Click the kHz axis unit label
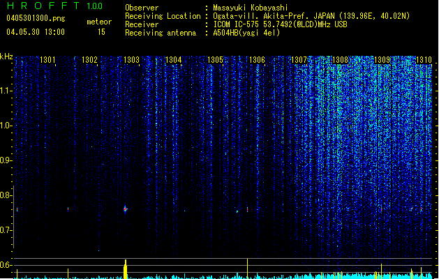Image resolution: width=439 pixels, height=279 pixels. click(x=6, y=56)
